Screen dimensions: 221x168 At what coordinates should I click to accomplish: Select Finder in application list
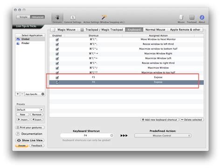pos(30,43)
